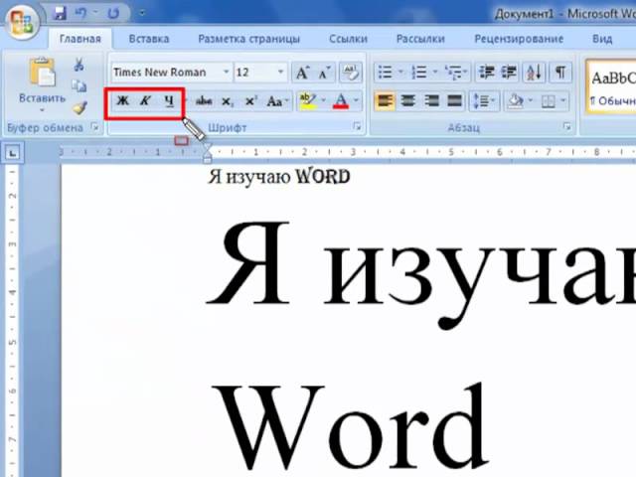Viewport: 636px width, 477px height.
Task: Open the Вставка ribbon tab
Action: 149,39
